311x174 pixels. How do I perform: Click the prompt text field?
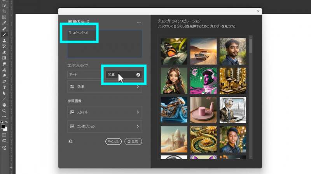[105, 44]
